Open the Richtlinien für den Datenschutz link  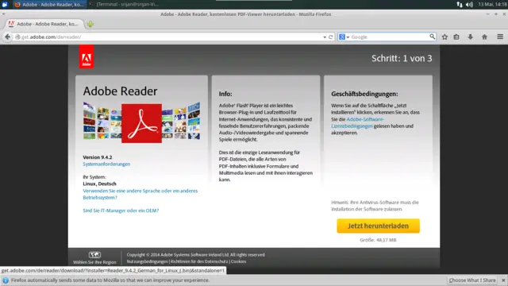coord(199,261)
